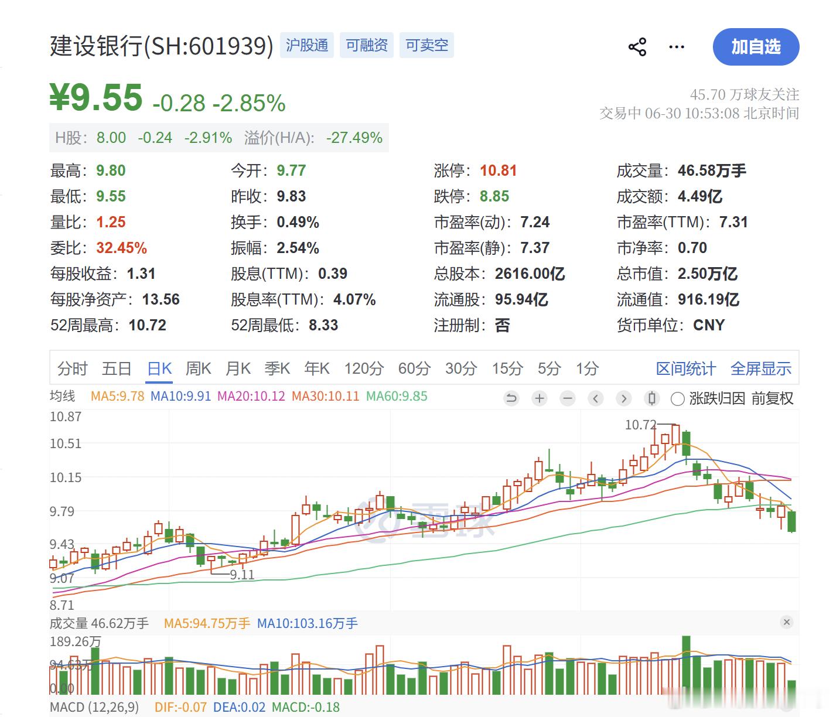Viewport: 833px width, 717px height.
Task: Click the chart zoom out minus icon
Action: point(568,399)
